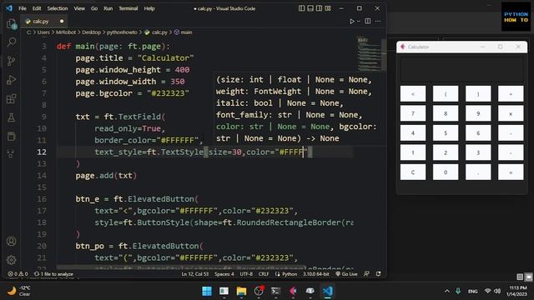This screenshot has width=534, height=300.
Task: Open the Terminal menu
Action: point(128,8)
